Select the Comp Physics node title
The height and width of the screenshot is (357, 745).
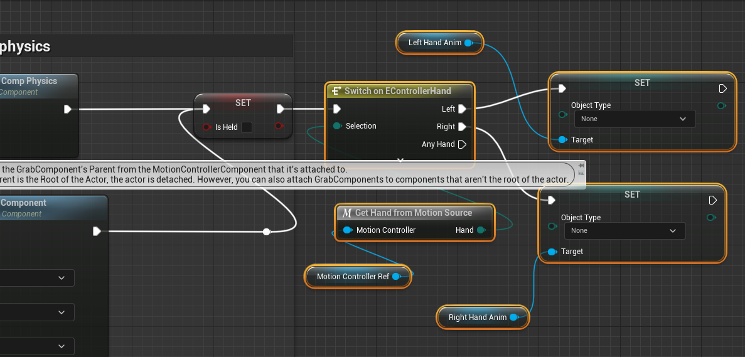click(29, 81)
